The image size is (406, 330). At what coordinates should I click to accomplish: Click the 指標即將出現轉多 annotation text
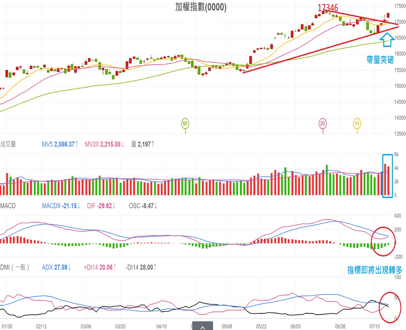375,270
